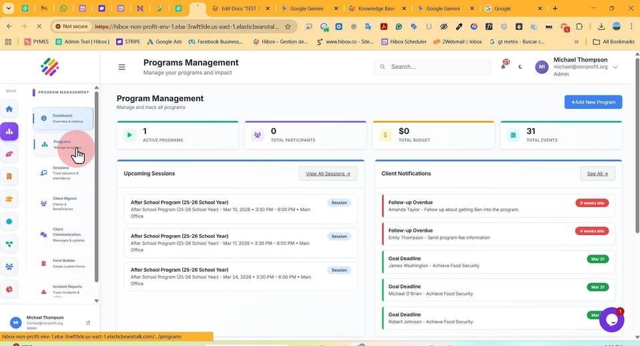Image resolution: width=640 pixels, height=346 pixels.
Task: Open the View All Sessions link
Action: point(328,174)
